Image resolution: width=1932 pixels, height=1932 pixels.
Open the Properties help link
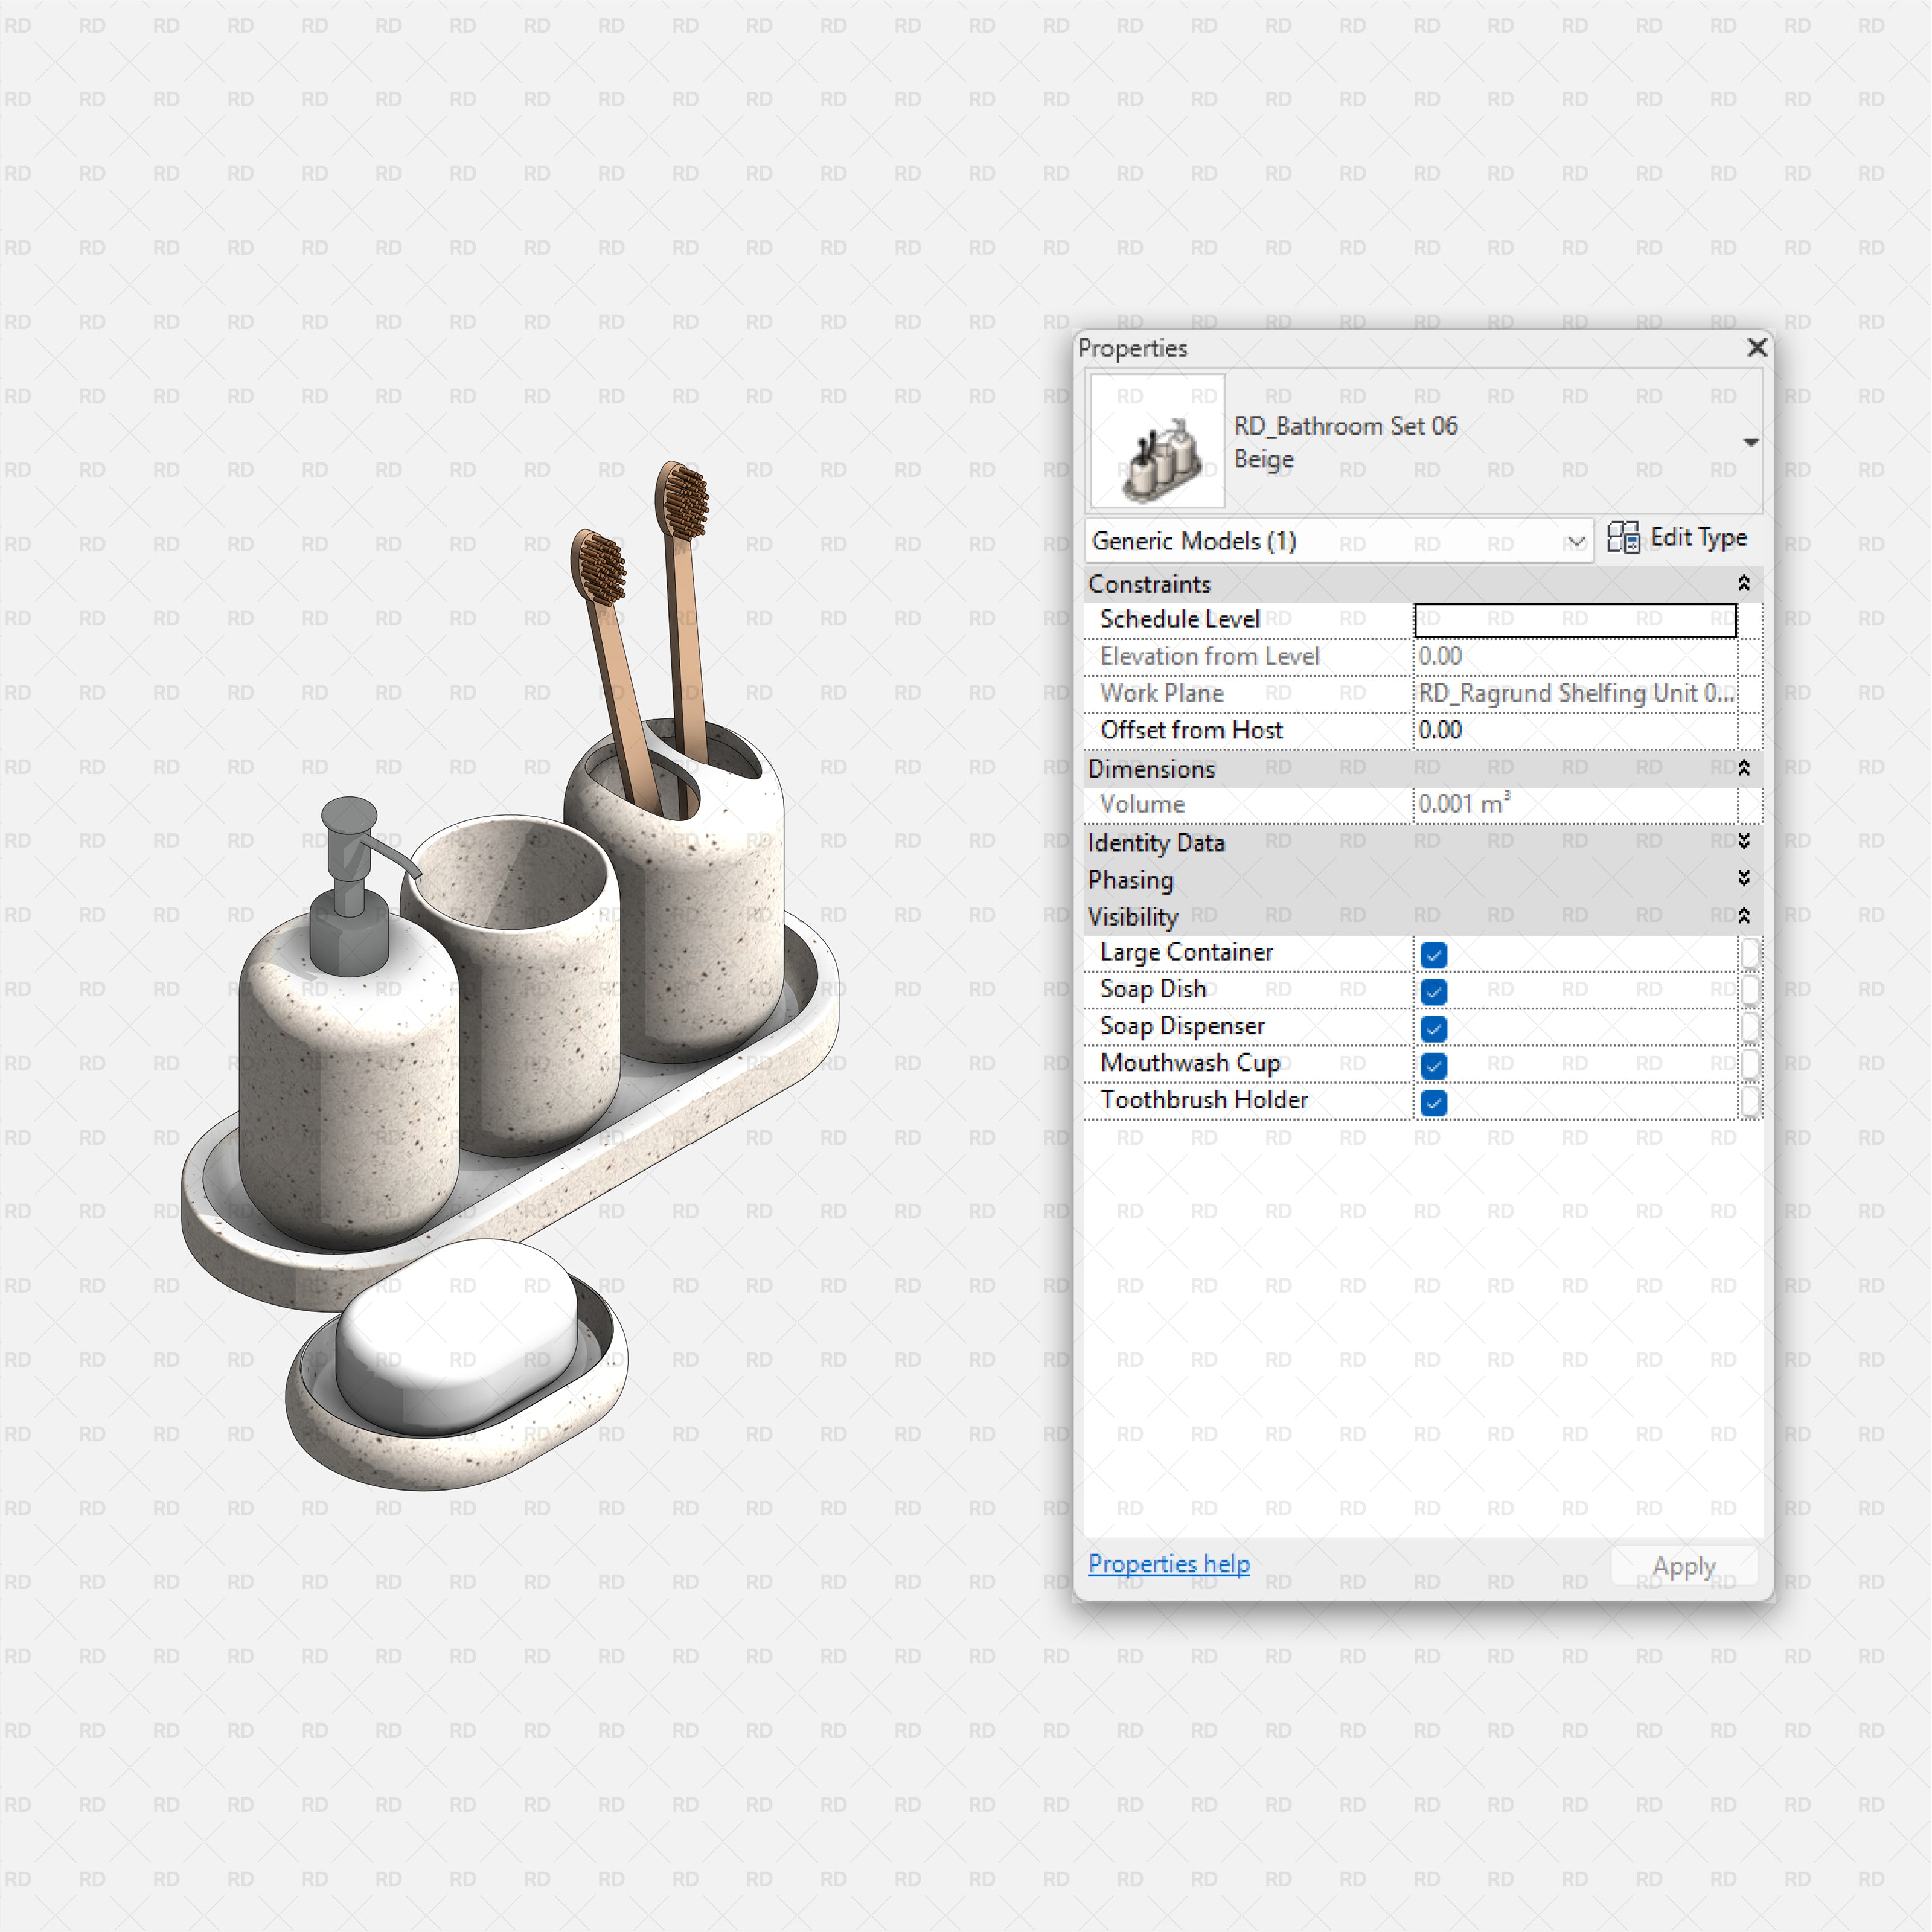coord(1168,1564)
